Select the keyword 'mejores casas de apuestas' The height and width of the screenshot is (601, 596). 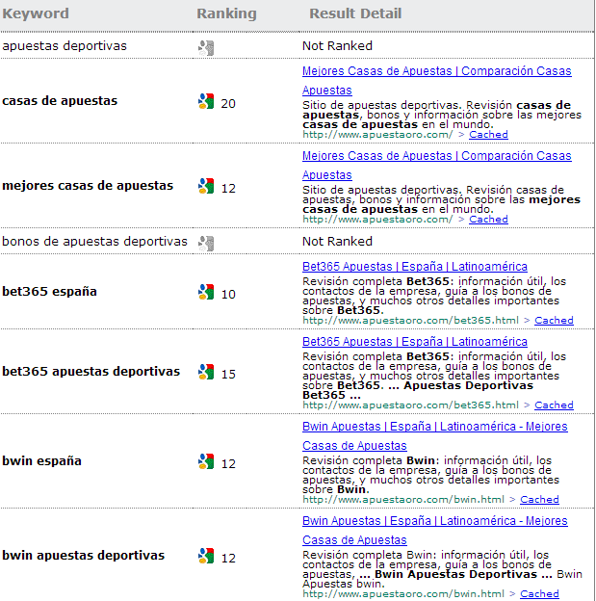(88, 186)
